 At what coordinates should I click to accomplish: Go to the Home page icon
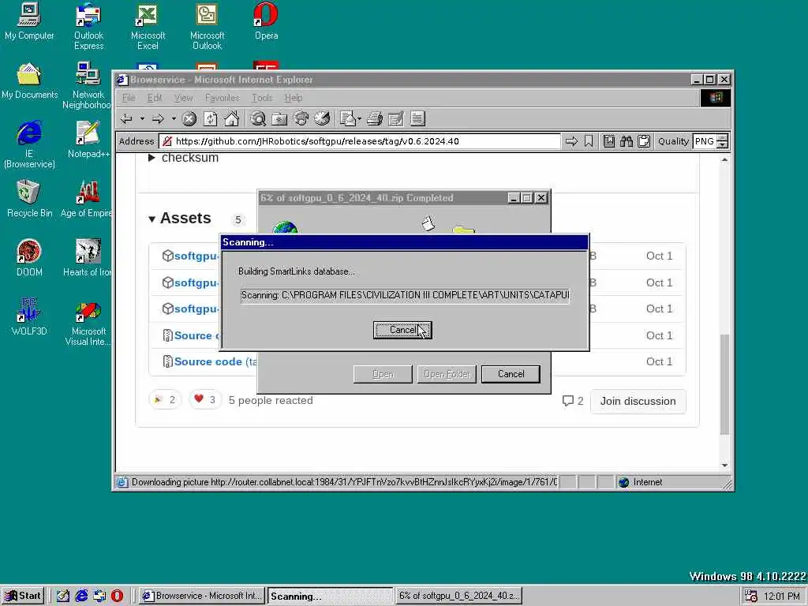[x=231, y=119]
